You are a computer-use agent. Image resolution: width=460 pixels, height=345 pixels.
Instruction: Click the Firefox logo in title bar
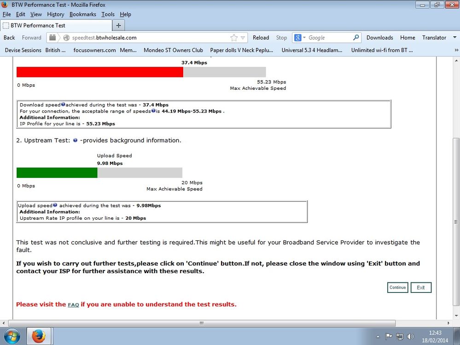click(5, 4)
